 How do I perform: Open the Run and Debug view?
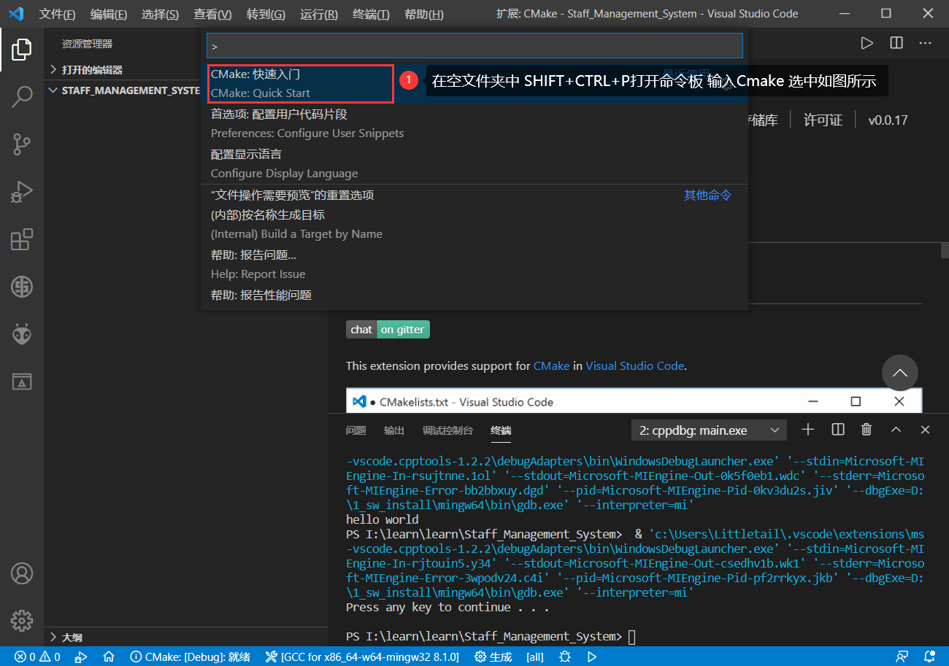pos(22,192)
